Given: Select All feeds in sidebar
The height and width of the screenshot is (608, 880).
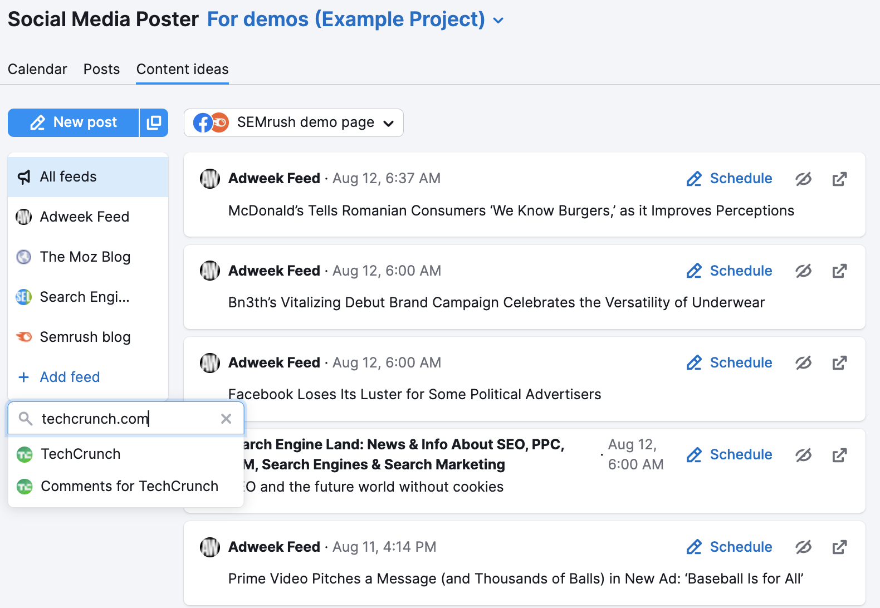Looking at the screenshot, I should tap(88, 177).
